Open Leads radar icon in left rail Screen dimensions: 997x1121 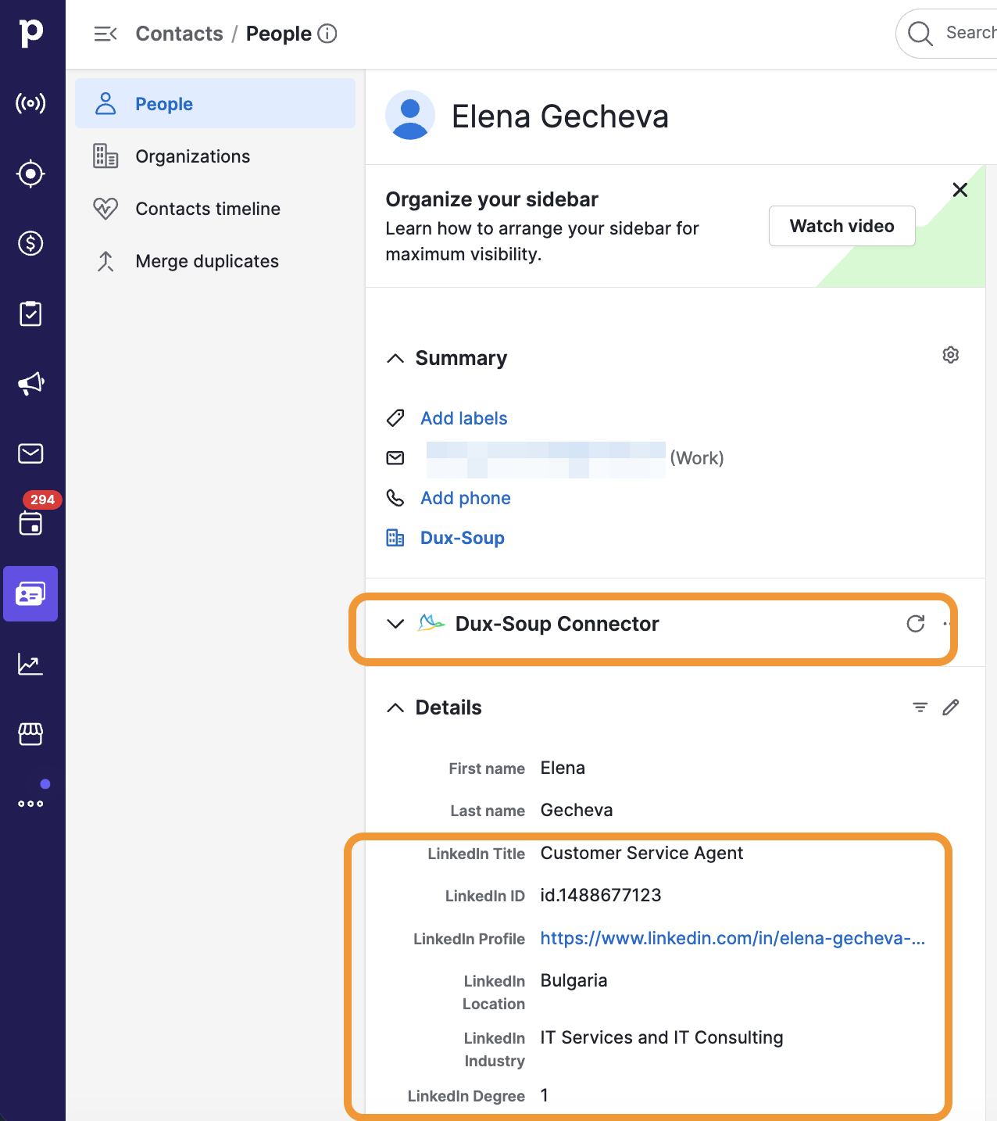pyautogui.click(x=30, y=103)
